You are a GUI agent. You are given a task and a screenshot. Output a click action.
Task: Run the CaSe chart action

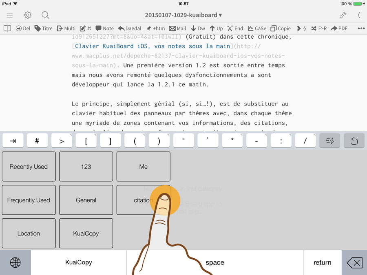pyautogui.click(x=257, y=29)
